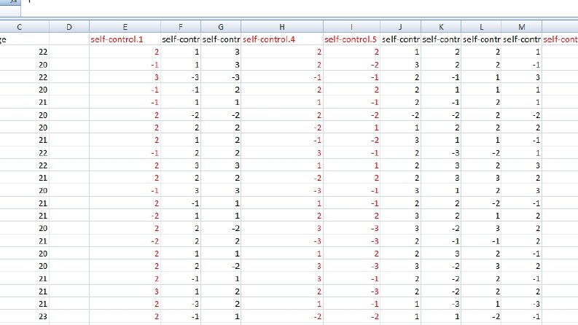Click truncated self-contr label in column L

481,39
